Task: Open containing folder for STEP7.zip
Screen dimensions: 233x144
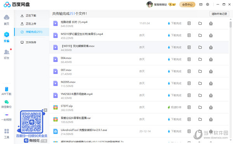Action: tap(200, 107)
